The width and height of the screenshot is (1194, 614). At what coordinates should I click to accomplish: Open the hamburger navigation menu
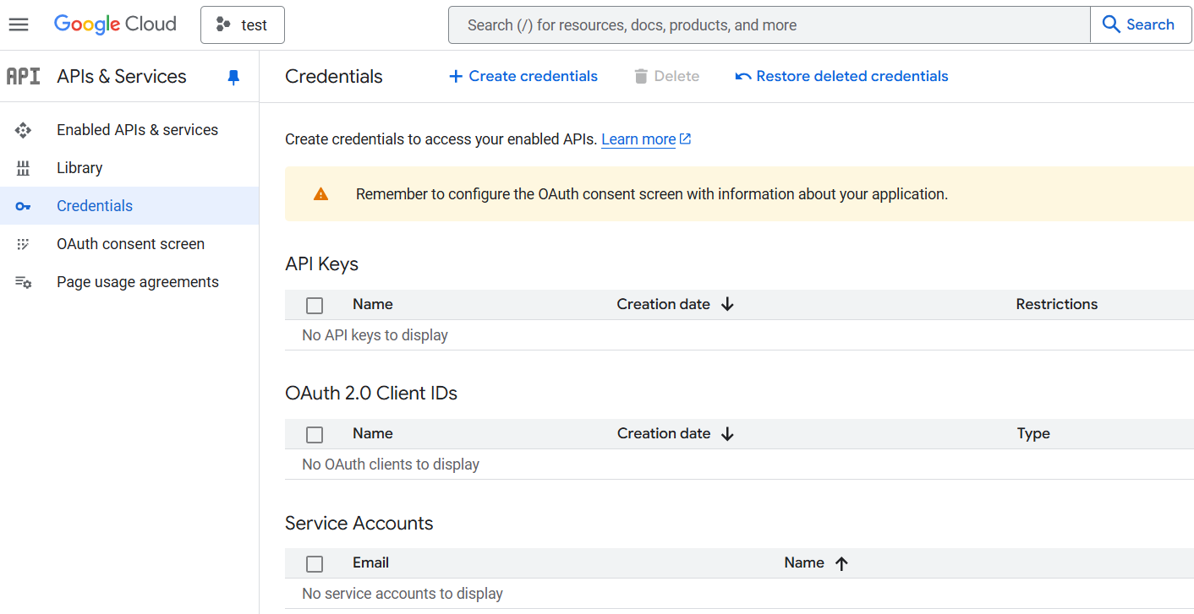coord(19,24)
